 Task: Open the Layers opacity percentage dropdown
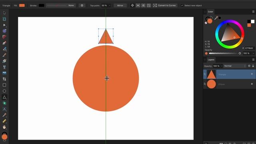(222, 66)
